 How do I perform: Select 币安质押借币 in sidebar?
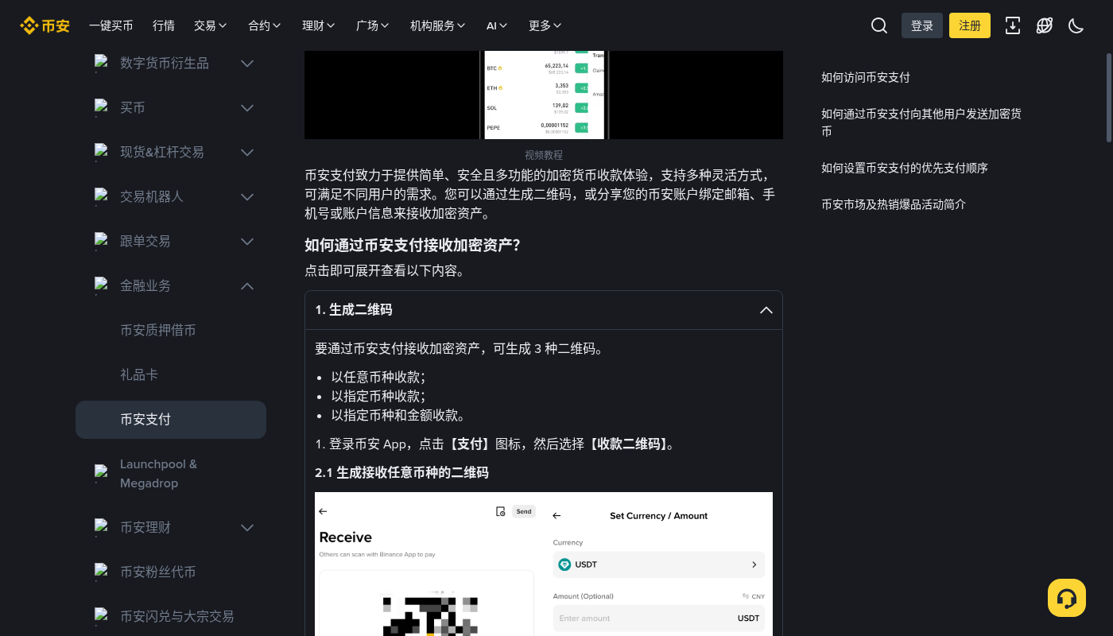pos(157,330)
